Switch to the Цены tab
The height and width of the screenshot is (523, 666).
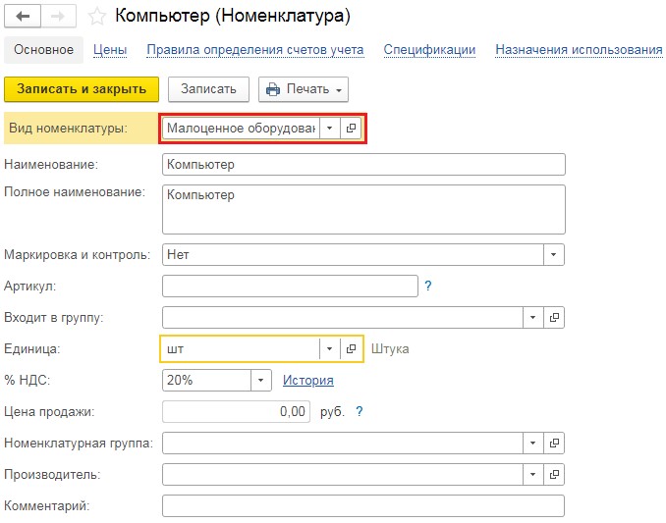pos(110,50)
